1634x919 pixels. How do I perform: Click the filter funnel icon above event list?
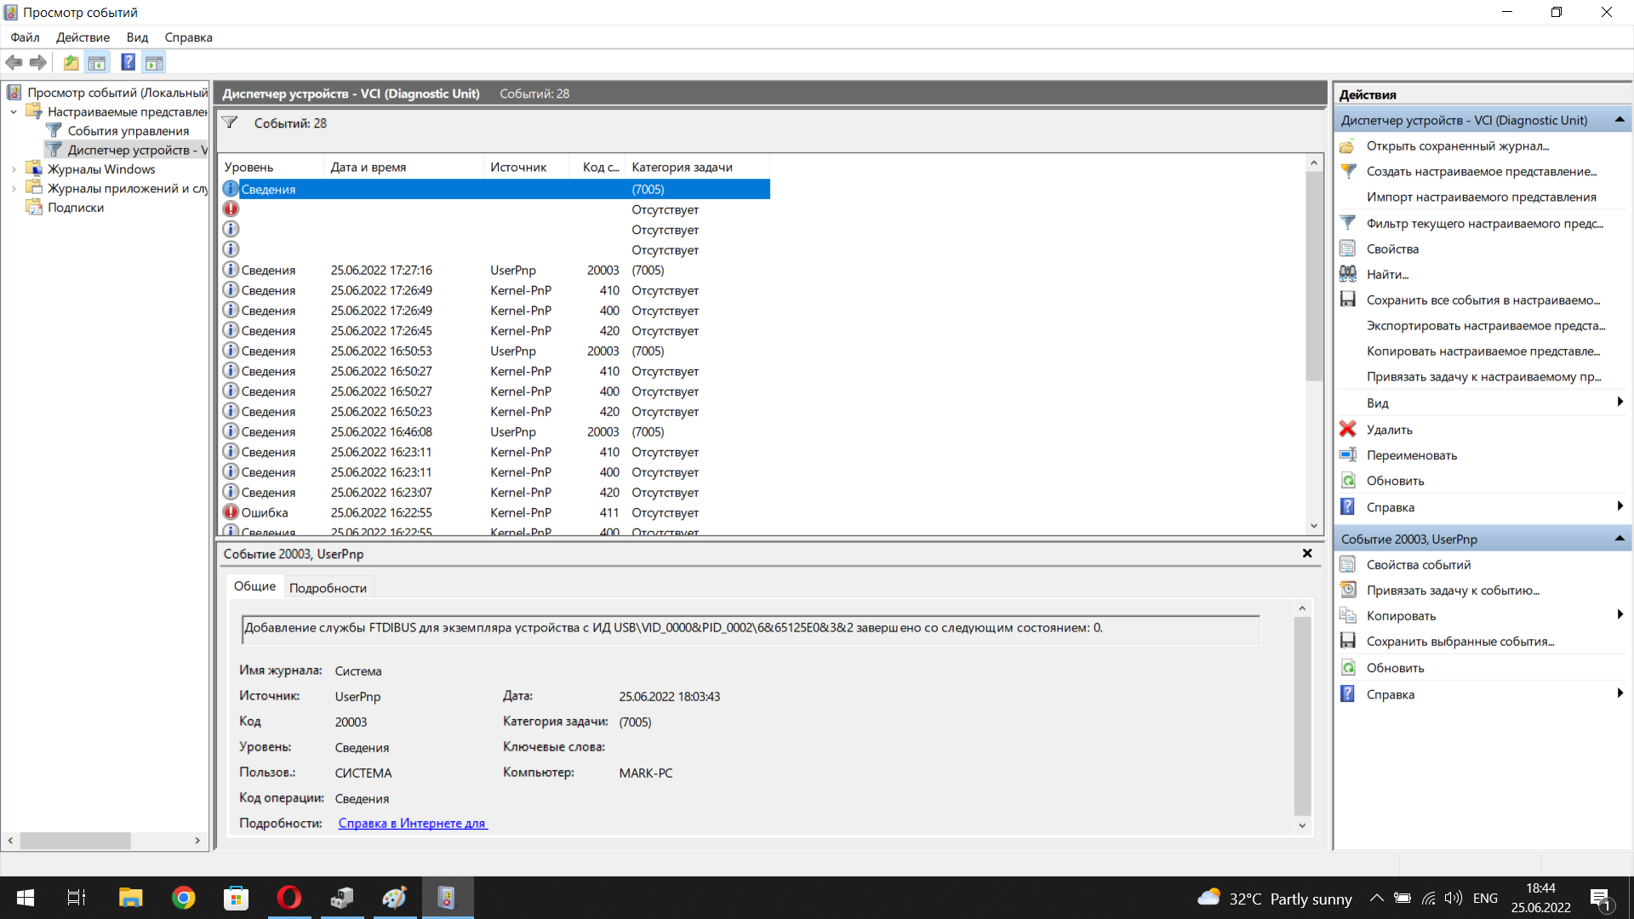point(230,123)
